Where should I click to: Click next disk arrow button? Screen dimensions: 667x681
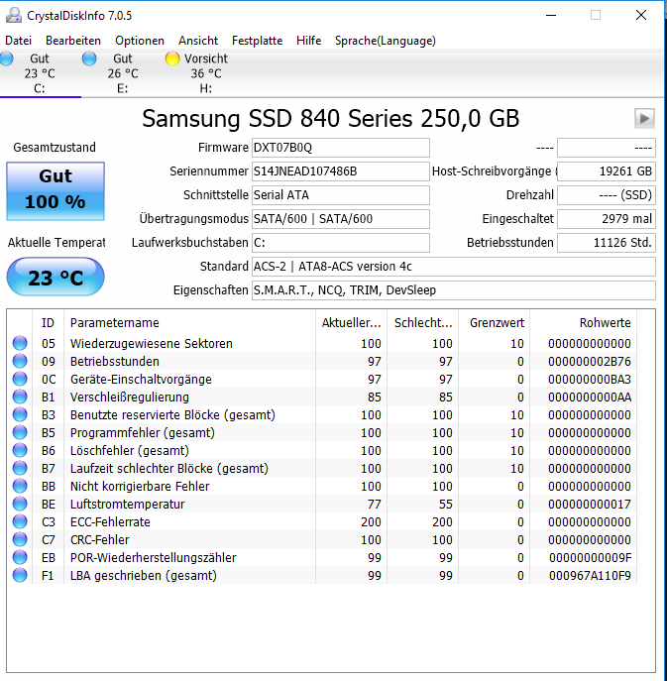(x=644, y=118)
